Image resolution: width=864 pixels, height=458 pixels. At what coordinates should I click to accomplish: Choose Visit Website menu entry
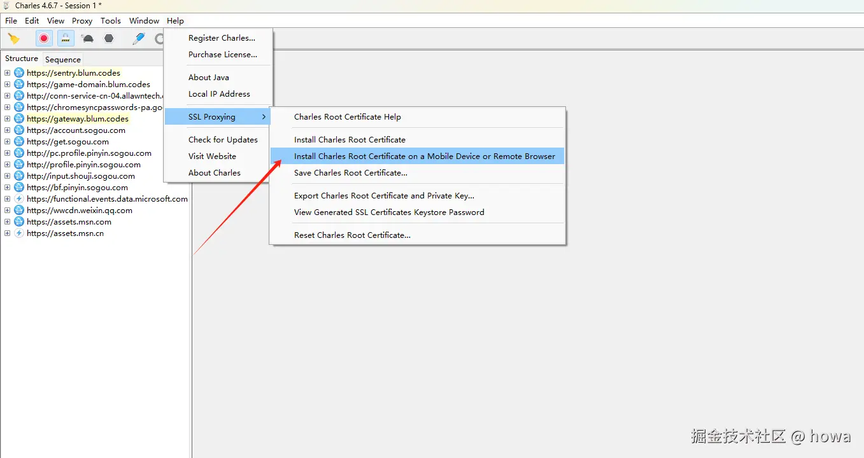coord(218,156)
